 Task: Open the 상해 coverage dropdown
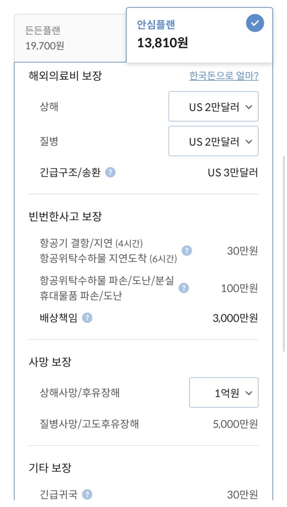(x=213, y=107)
